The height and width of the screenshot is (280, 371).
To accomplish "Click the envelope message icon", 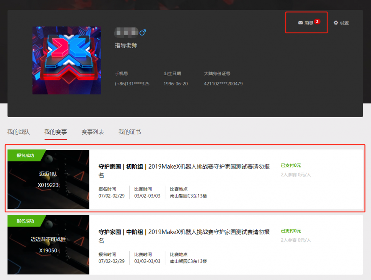I will [x=300, y=23].
